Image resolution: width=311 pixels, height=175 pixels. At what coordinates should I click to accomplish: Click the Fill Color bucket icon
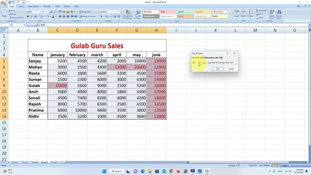click(x=48, y=17)
